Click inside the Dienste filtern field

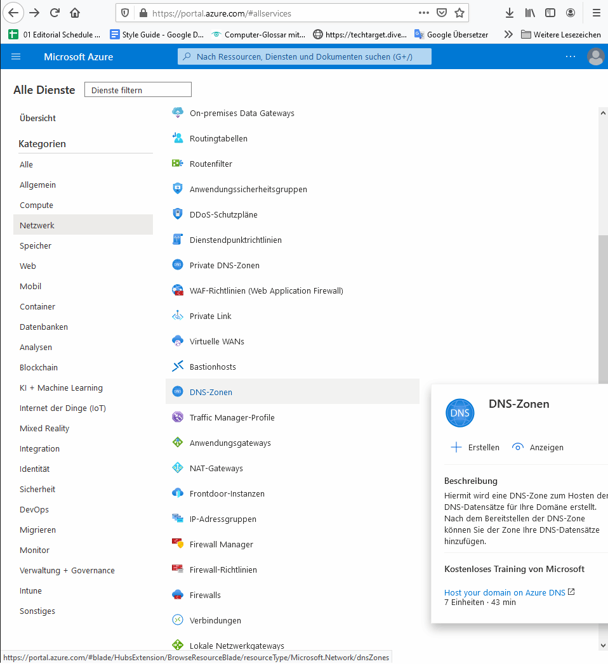click(x=137, y=89)
